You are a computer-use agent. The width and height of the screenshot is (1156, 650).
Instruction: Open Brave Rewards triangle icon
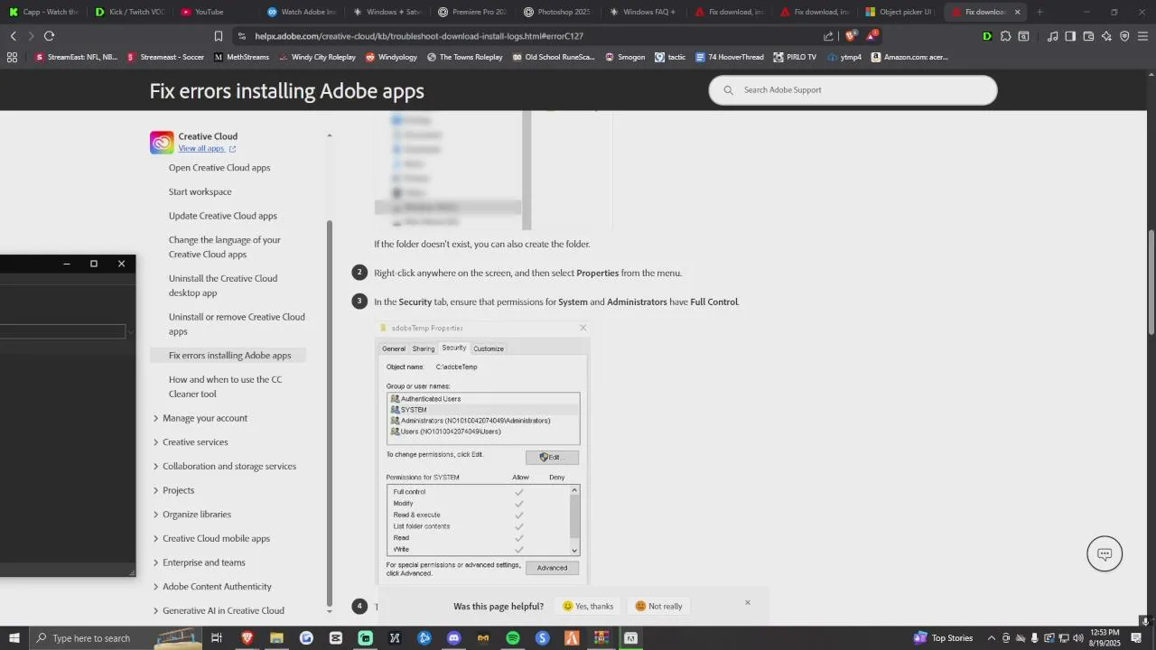tap(872, 36)
